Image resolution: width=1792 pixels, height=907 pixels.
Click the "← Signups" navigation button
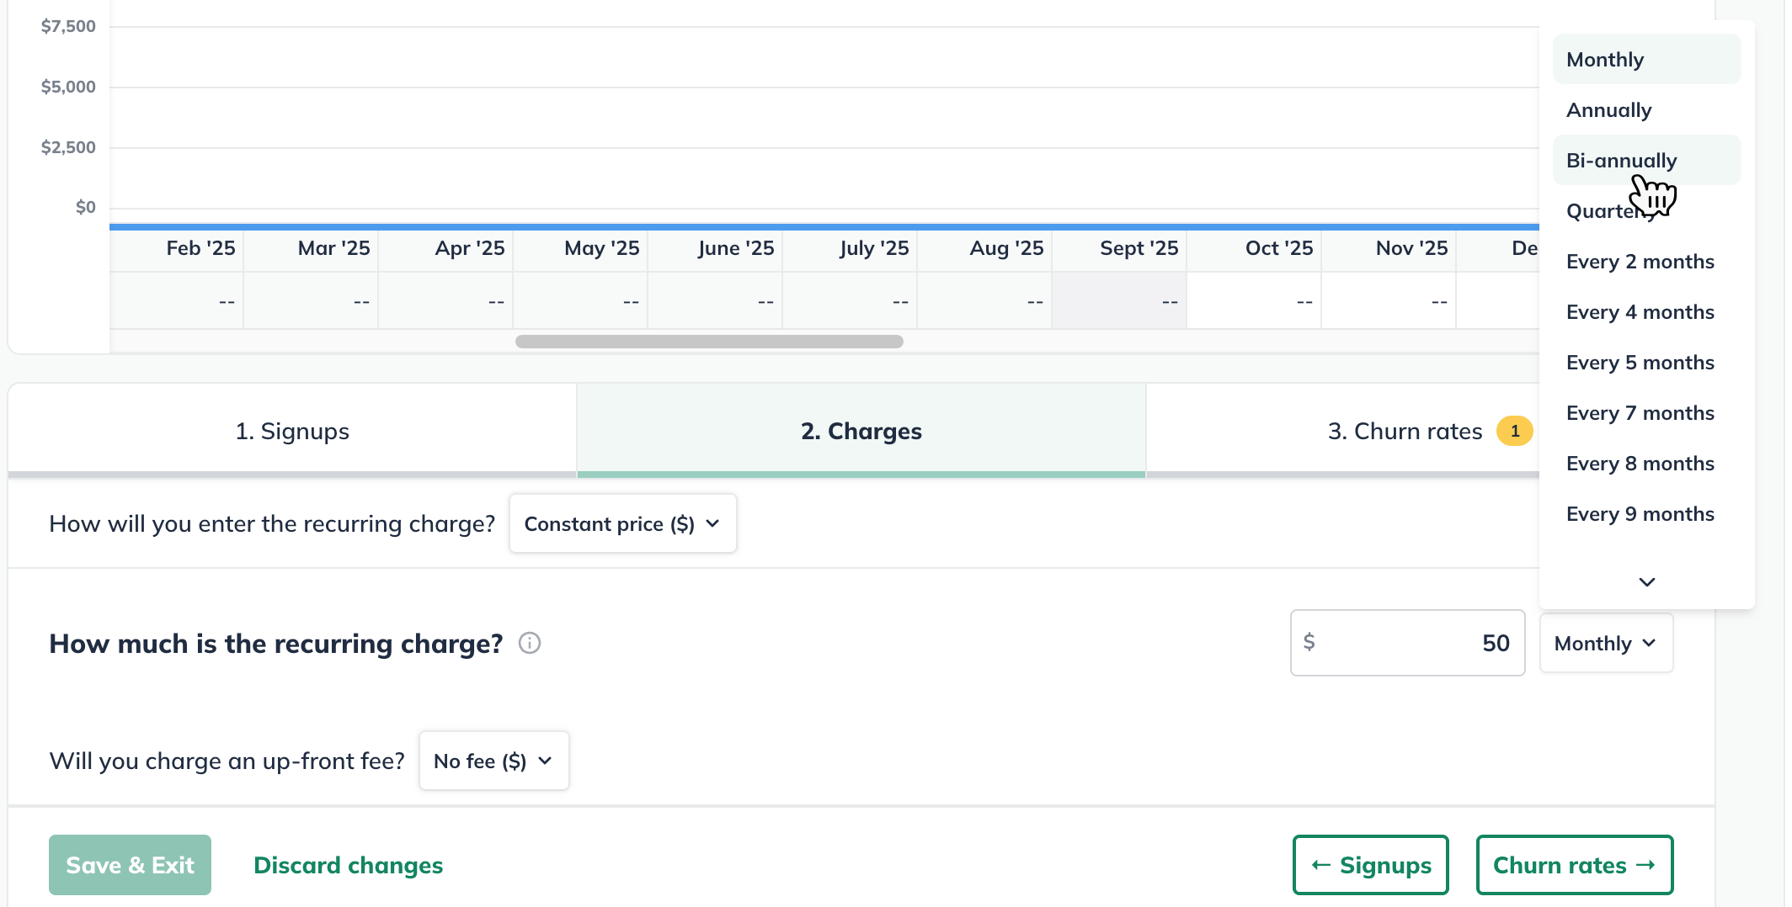click(x=1370, y=864)
